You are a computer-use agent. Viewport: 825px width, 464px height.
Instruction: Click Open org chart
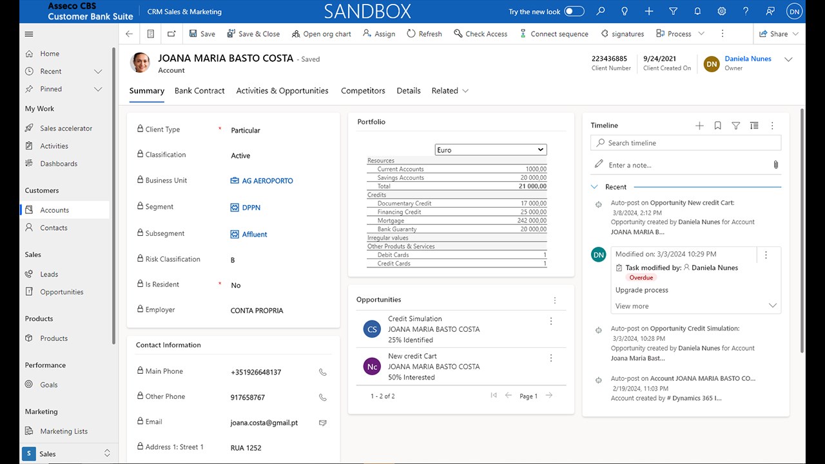(322, 34)
